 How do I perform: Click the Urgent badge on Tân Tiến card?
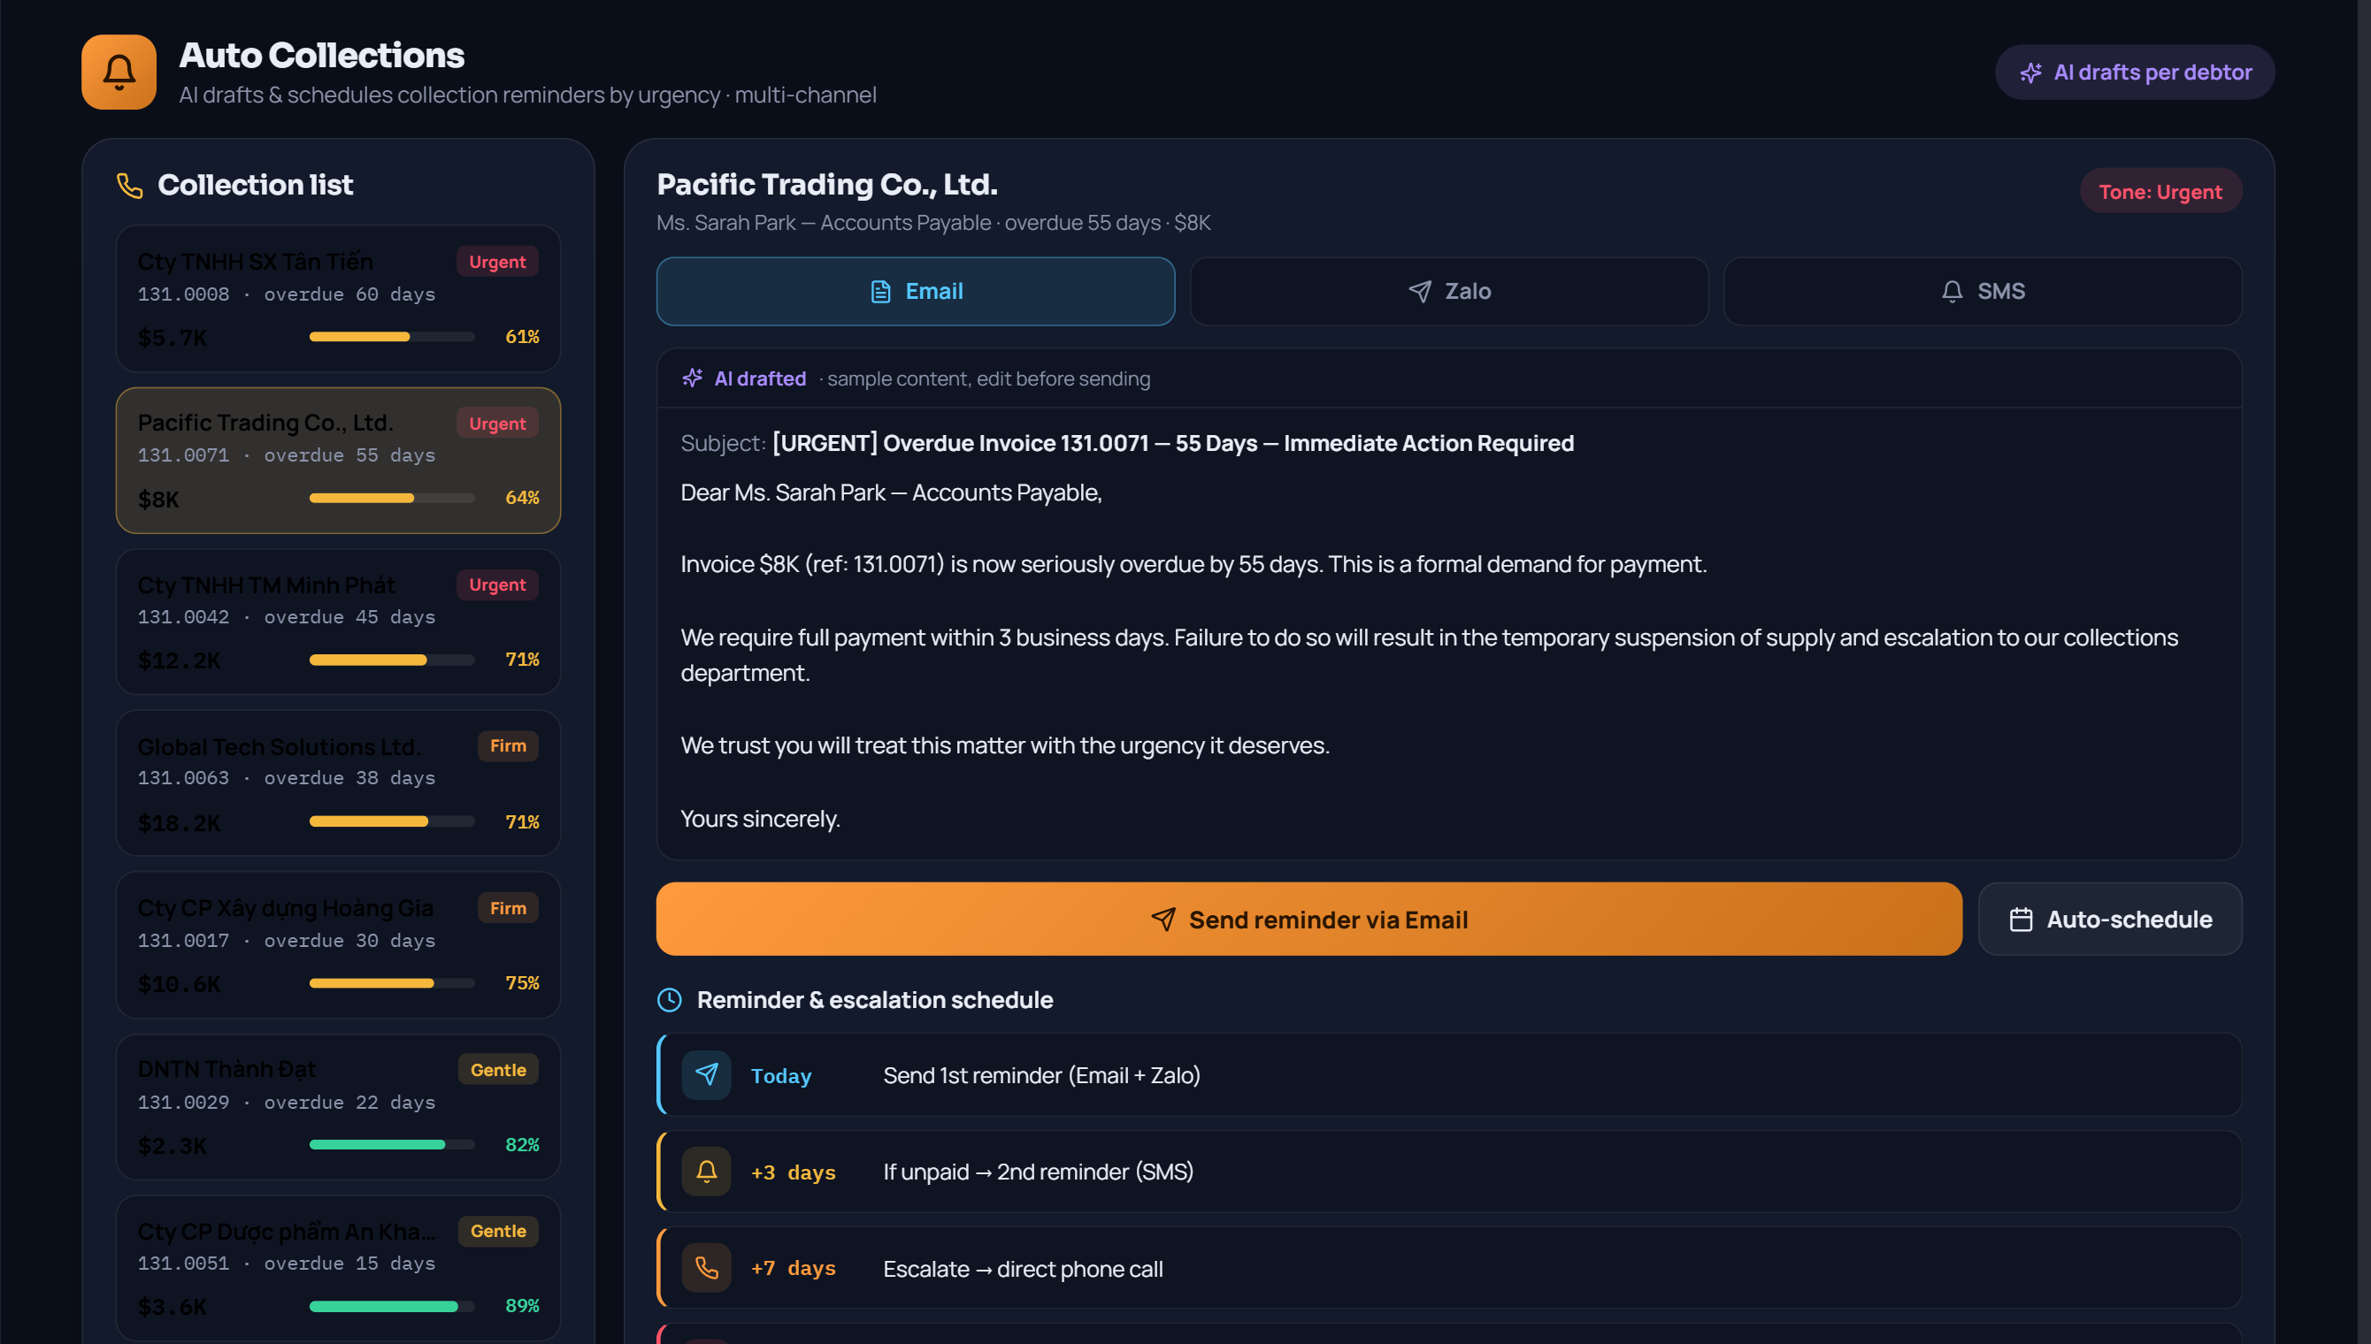coord(498,262)
